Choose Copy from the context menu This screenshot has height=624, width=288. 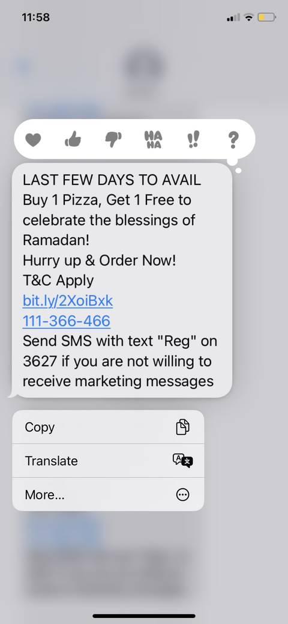(108, 427)
